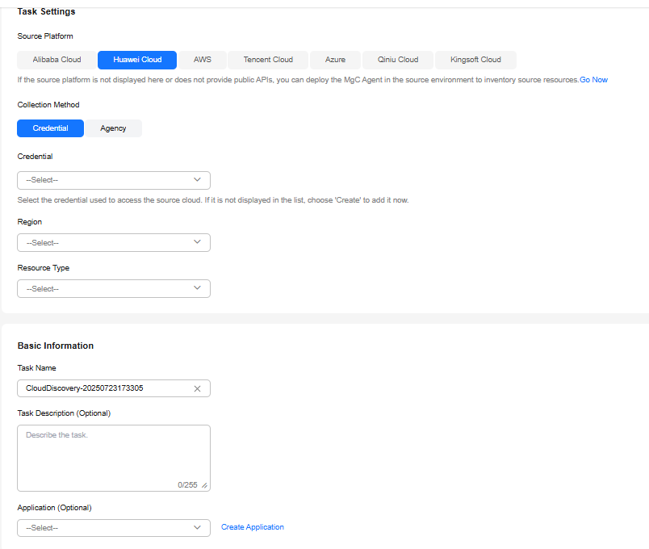
Task: Select AWS as source platform
Action: (x=203, y=60)
